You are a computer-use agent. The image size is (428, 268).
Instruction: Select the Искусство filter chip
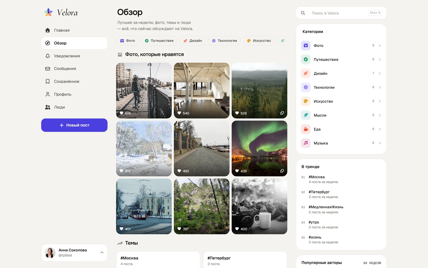pyautogui.click(x=259, y=41)
